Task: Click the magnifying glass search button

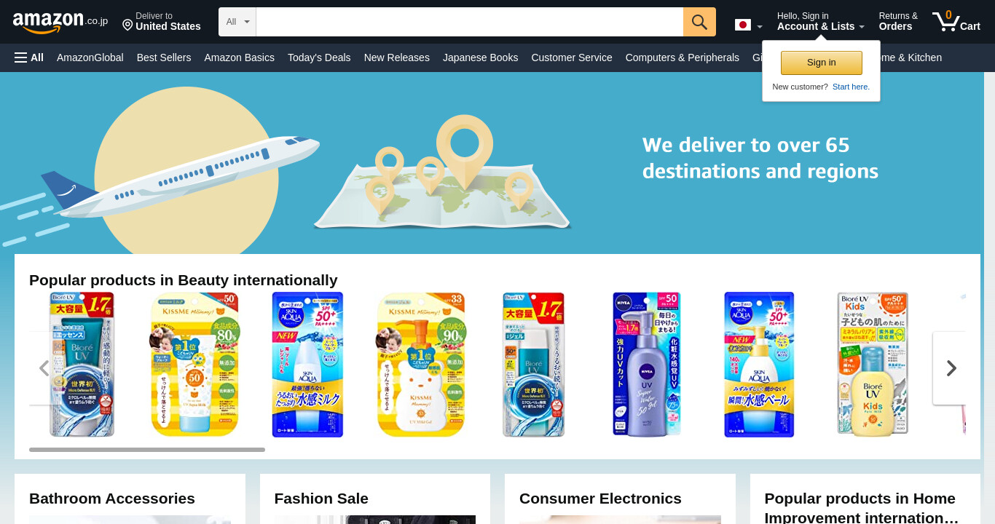Action: [x=699, y=22]
